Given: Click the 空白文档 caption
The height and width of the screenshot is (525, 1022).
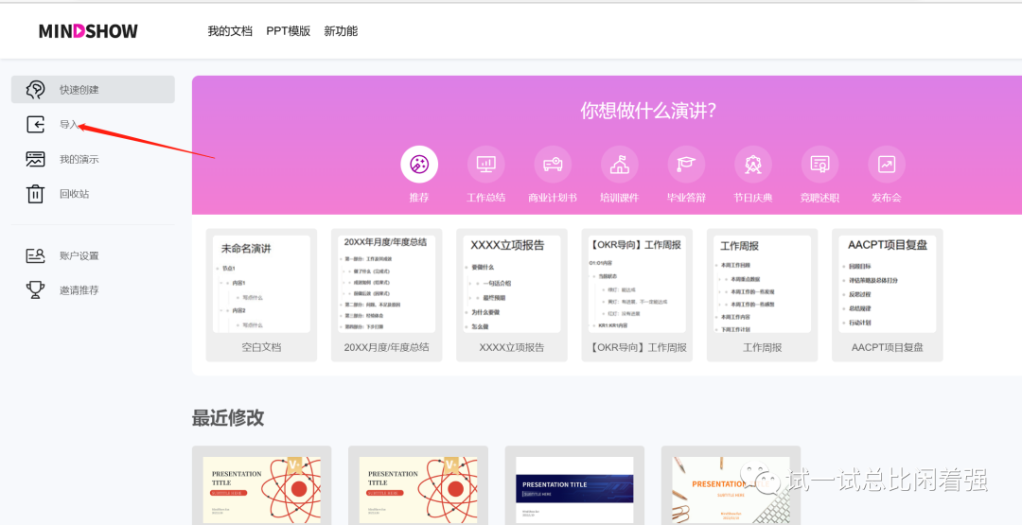Looking at the screenshot, I should click(x=261, y=348).
